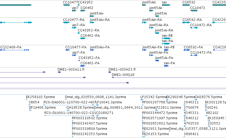Open the yip7-PA protein label
The image size is (226, 138).
(x=79, y=53)
